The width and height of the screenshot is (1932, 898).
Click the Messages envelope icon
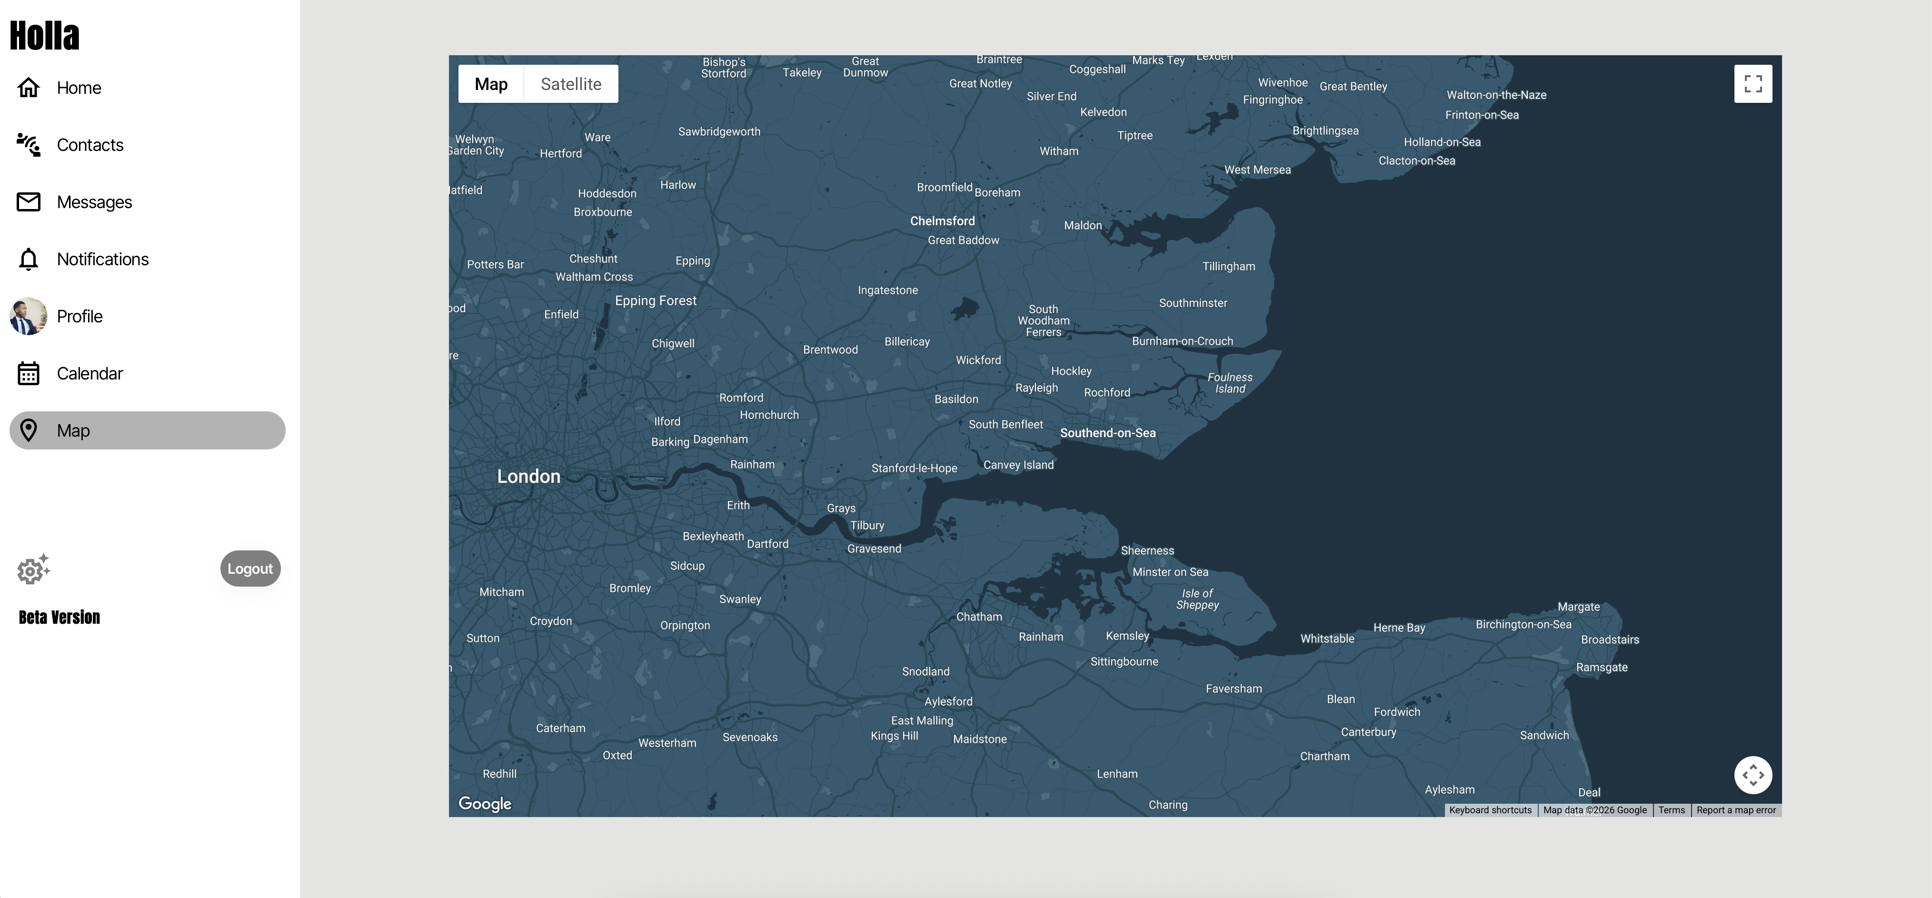pyautogui.click(x=29, y=202)
